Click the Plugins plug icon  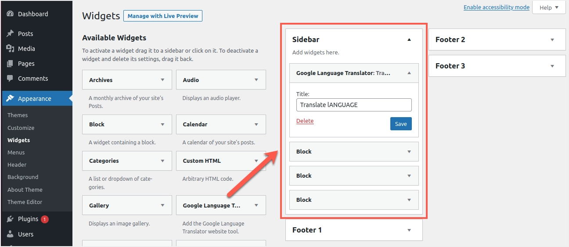pyautogui.click(x=10, y=219)
